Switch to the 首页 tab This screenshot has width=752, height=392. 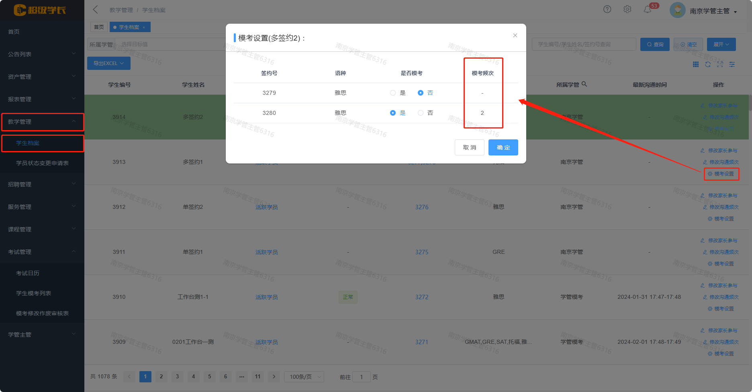[x=99, y=27]
